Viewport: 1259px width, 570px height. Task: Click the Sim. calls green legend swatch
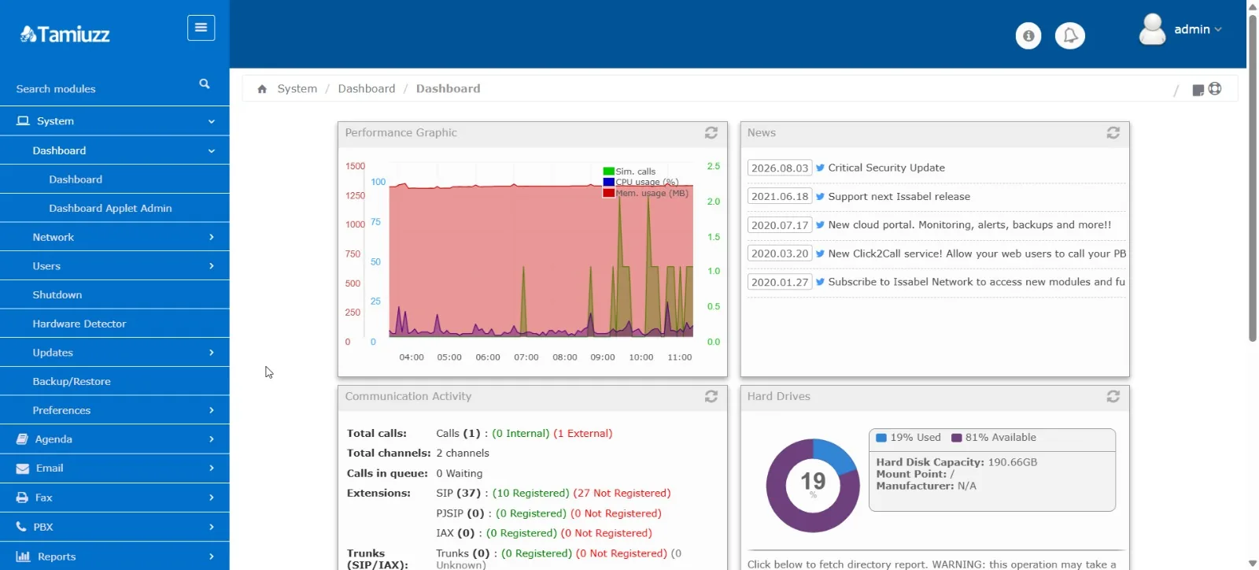tap(608, 171)
